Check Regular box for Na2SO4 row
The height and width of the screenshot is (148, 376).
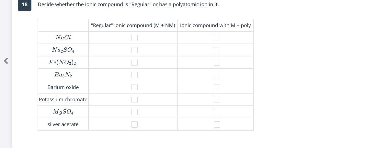[134, 50]
